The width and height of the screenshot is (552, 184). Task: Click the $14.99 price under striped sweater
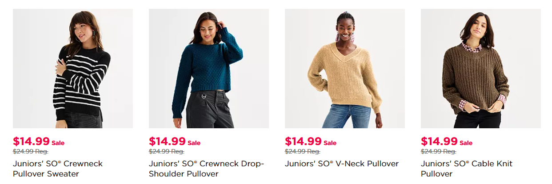coord(31,142)
